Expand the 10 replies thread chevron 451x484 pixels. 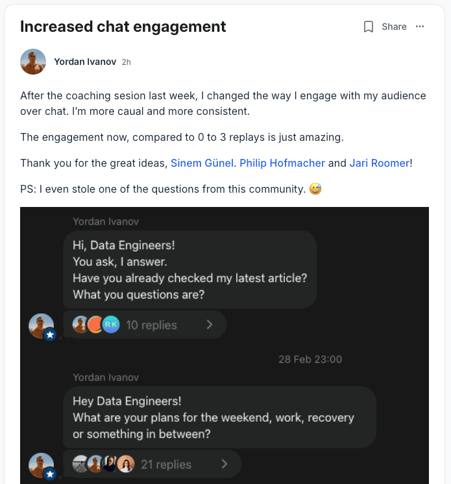point(210,324)
